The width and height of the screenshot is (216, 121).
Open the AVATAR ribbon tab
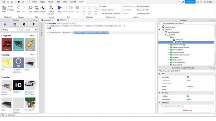[51, 2]
